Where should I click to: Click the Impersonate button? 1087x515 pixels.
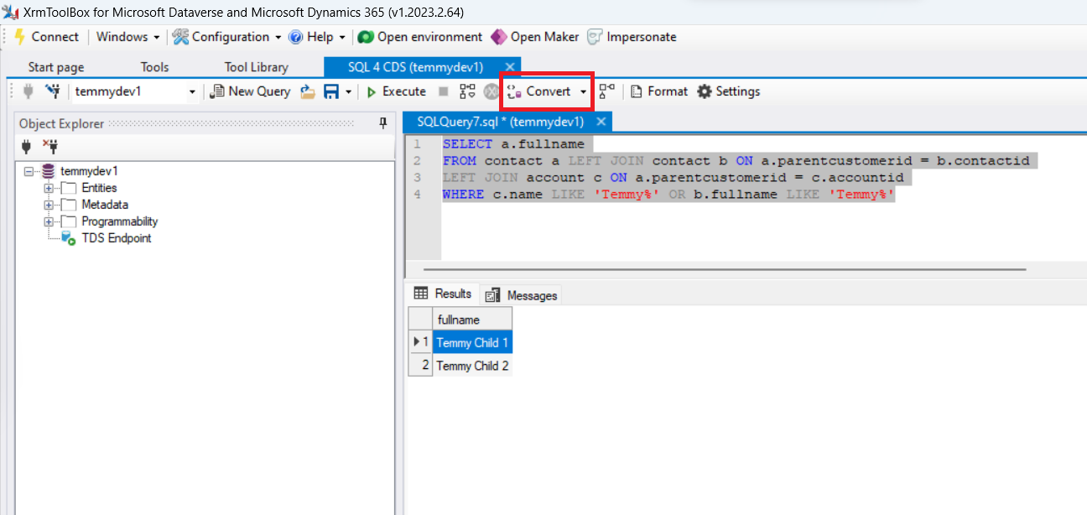[632, 37]
